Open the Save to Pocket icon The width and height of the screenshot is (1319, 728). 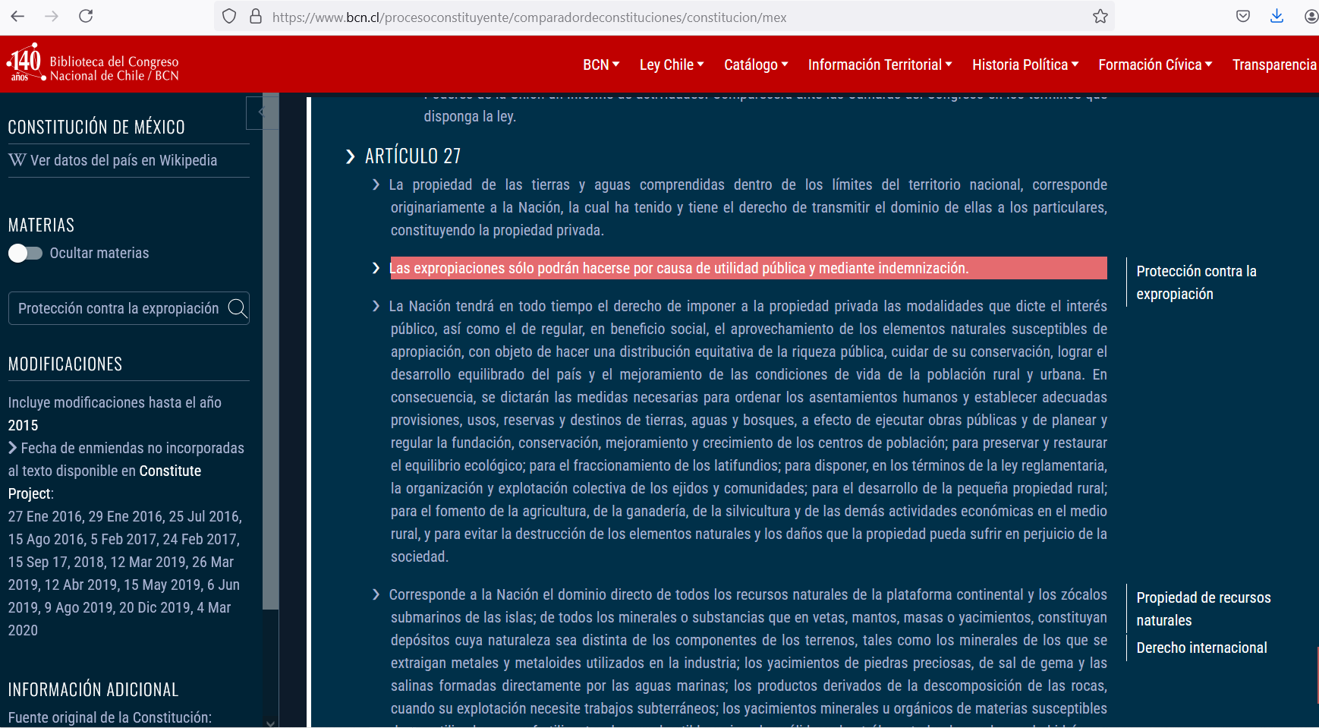tap(1243, 16)
